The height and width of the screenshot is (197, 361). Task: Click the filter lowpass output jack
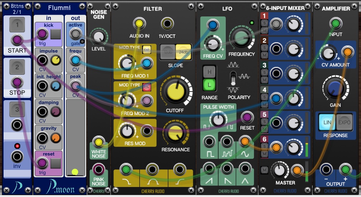126,169
